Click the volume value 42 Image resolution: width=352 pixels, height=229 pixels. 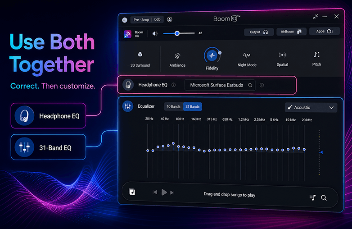(x=200, y=33)
